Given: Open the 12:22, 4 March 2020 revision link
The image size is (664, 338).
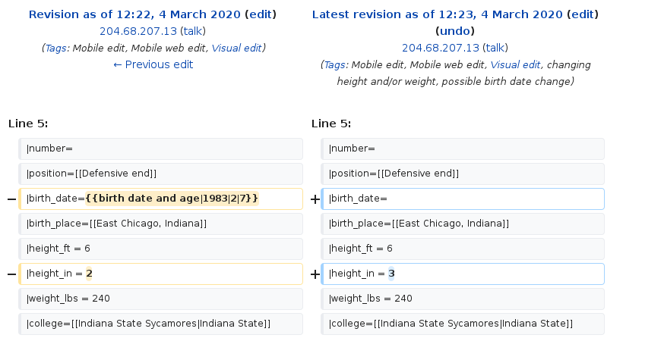Looking at the screenshot, I should (134, 14).
